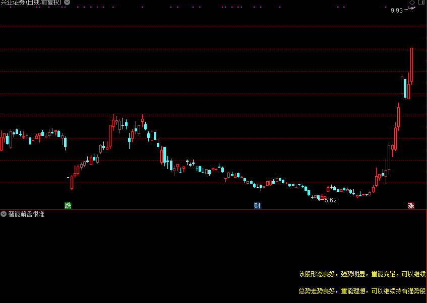The width and height of the screenshot is (427, 303).
Task: Click the 9.93 high price label
Action: pos(396,11)
